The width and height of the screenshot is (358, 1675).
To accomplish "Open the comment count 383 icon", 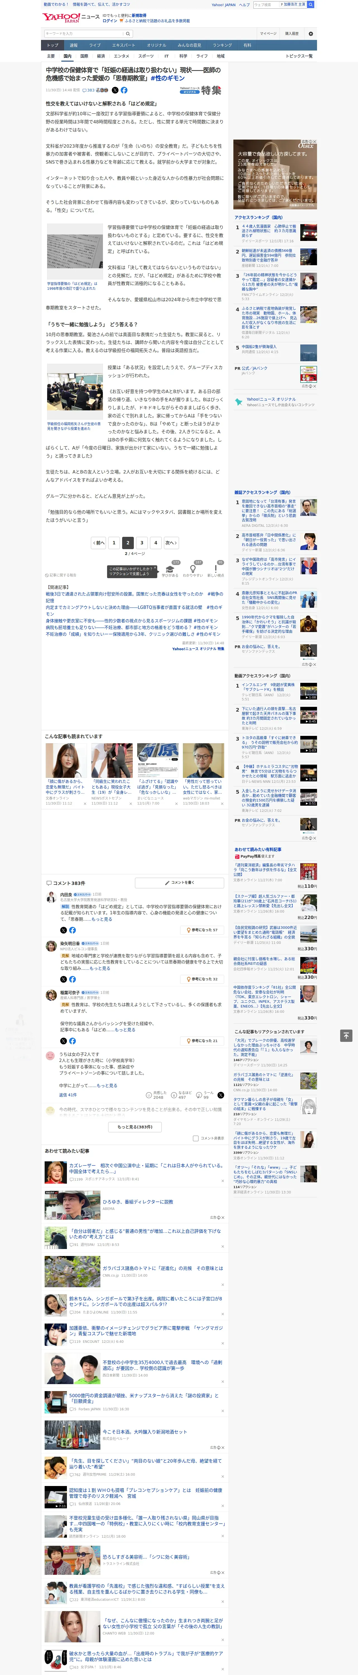I will 88,90.
